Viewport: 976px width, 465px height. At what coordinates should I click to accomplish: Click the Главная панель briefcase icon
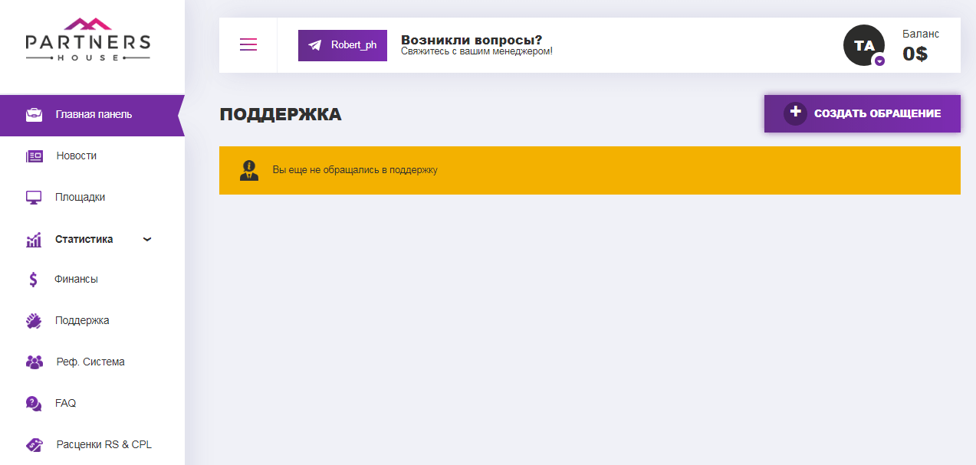(x=34, y=115)
